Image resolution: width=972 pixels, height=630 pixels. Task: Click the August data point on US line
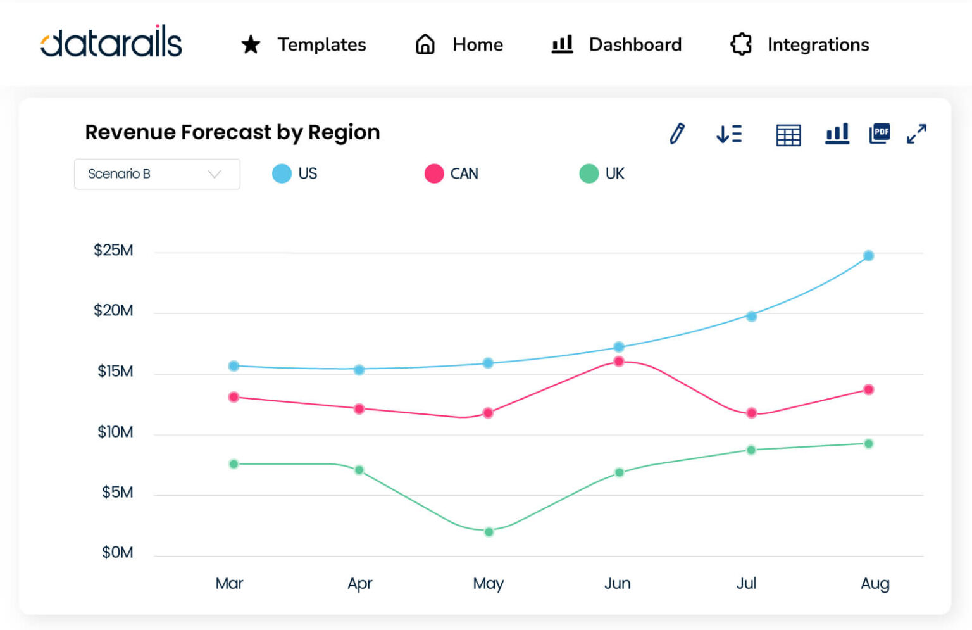[868, 255]
